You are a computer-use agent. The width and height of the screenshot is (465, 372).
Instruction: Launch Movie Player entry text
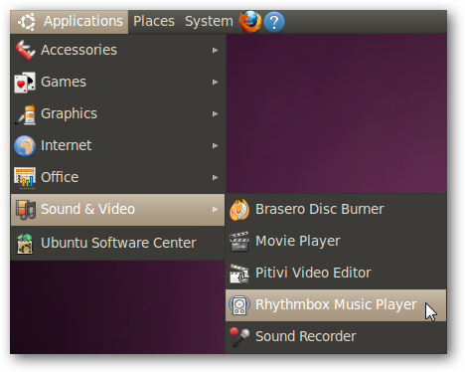[x=298, y=242]
